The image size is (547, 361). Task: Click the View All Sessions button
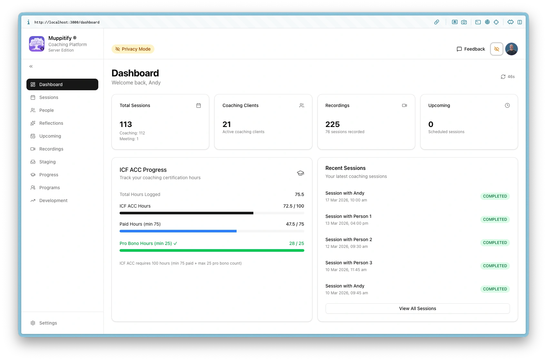[x=417, y=308]
